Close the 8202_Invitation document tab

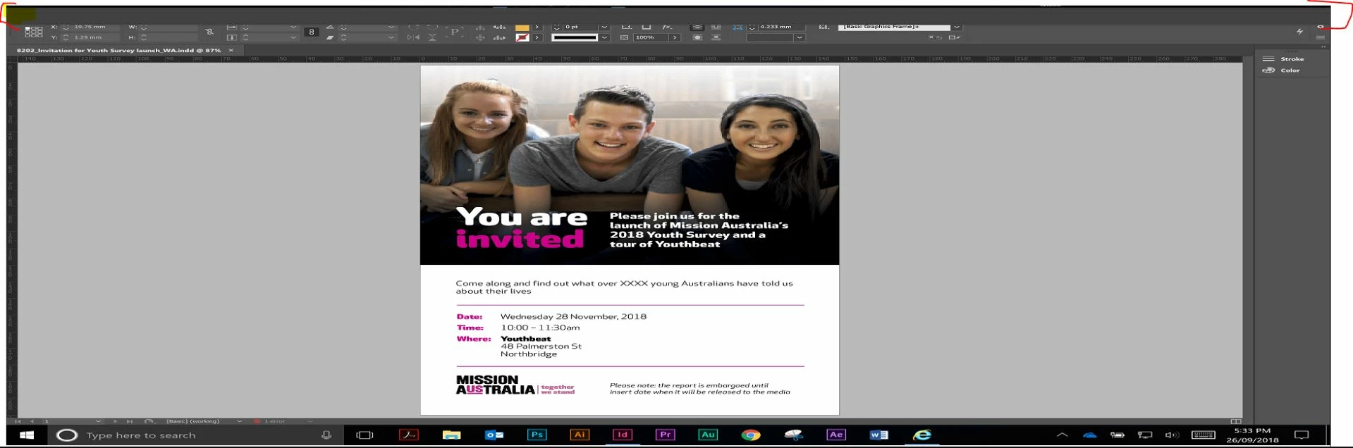pos(231,50)
